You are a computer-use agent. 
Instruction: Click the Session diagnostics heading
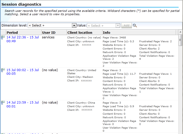tap(21, 4)
